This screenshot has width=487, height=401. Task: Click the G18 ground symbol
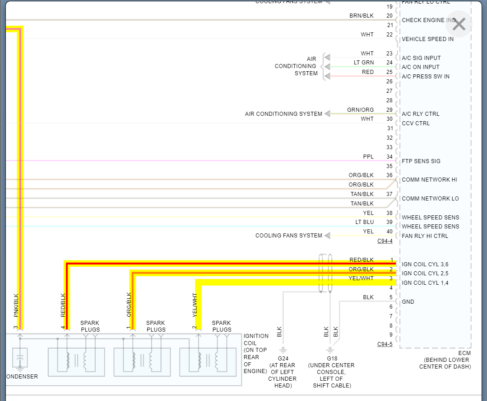pyautogui.click(x=331, y=350)
